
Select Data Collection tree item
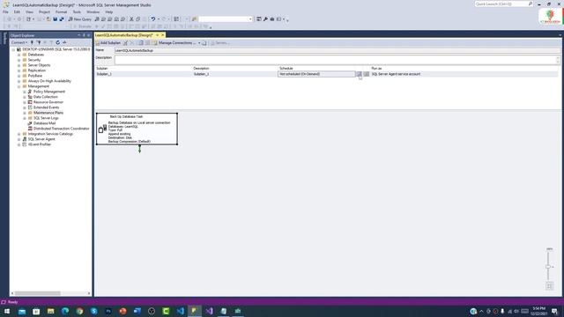coord(45,97)
